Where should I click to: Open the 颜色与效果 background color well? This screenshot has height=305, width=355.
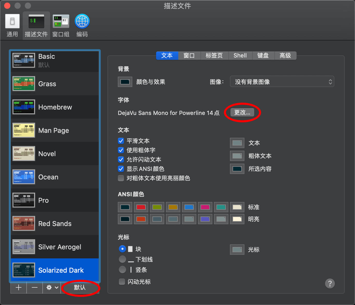[x=125, y=82]
